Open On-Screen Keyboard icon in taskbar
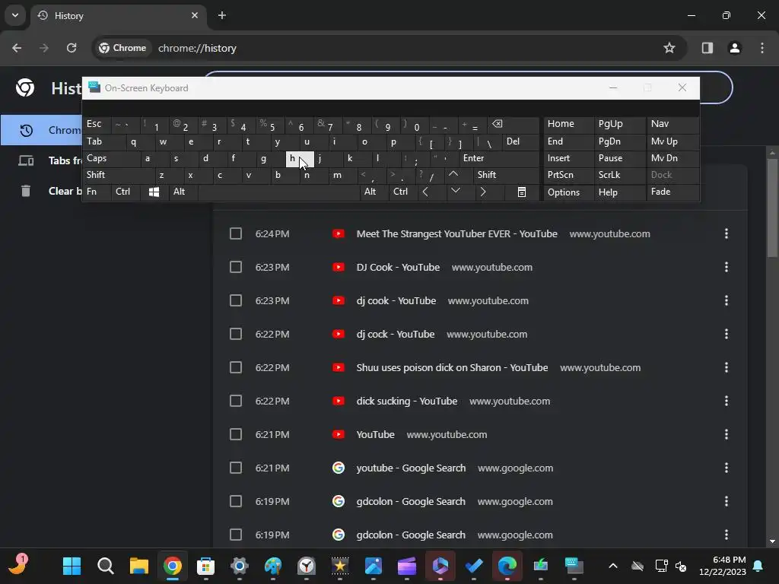The height and width of the screenshot is (584, 779). [574, 566]
